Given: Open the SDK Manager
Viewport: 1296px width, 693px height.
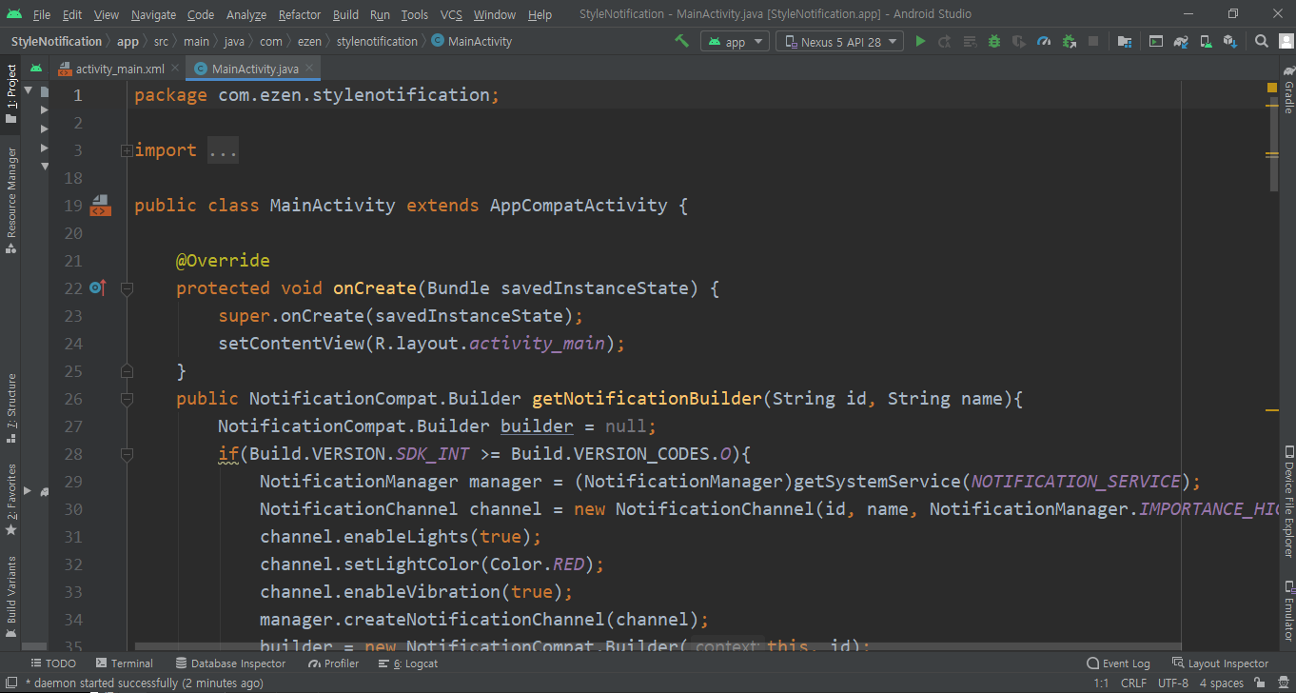Looking at the screenshot, I should coord(1231,41).
